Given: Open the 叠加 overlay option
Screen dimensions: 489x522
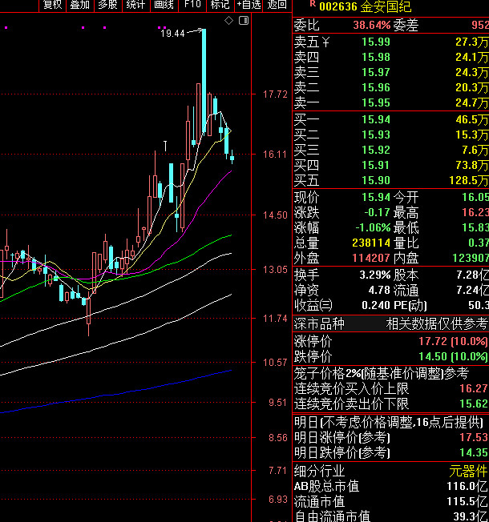Looking at the screenshot, I should (79, 5).
